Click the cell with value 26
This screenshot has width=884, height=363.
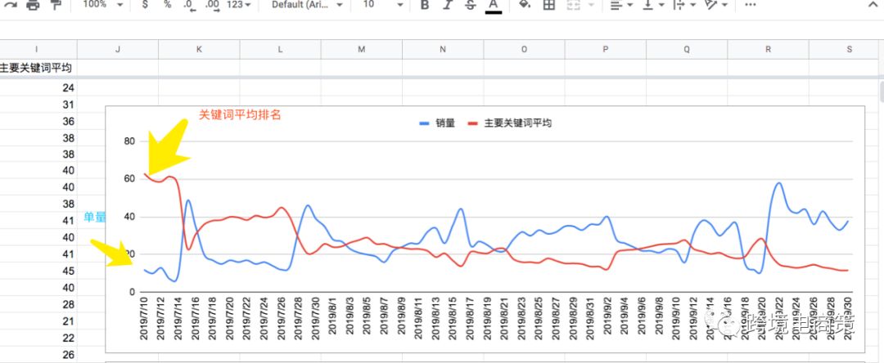[38, 355]
